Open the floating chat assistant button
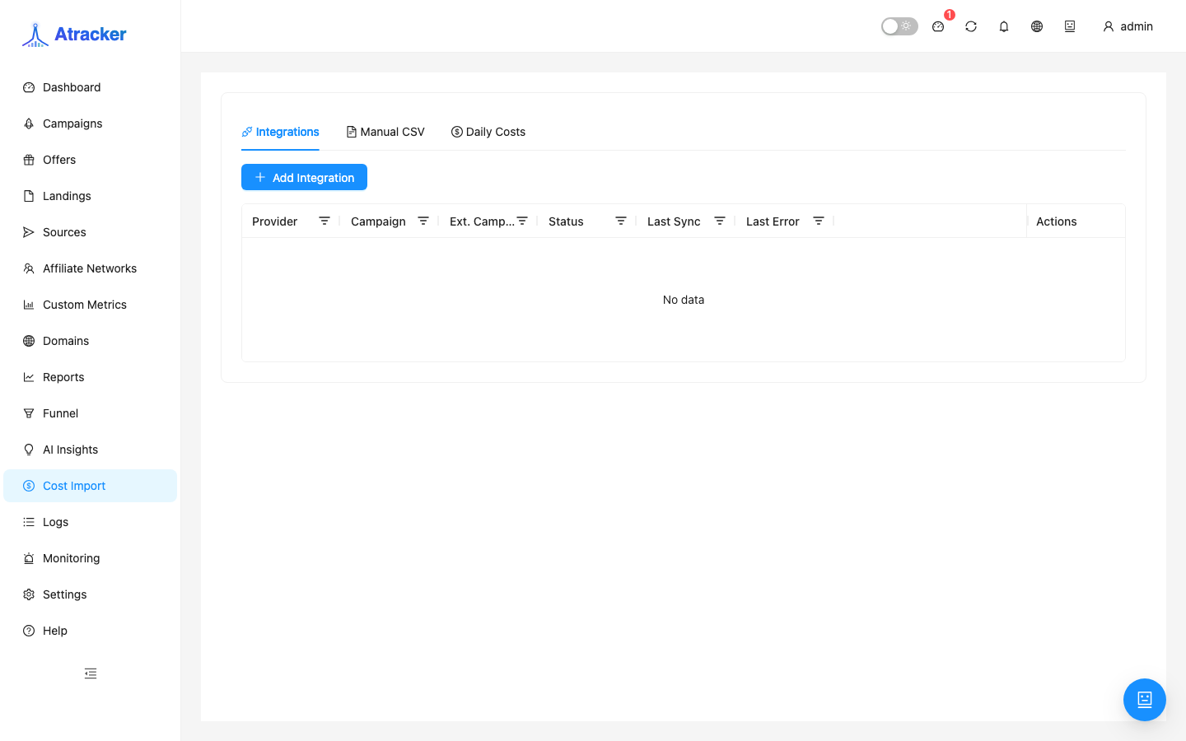The height and width of the screenshot is (741, 1186). (x=1145, y=700)
